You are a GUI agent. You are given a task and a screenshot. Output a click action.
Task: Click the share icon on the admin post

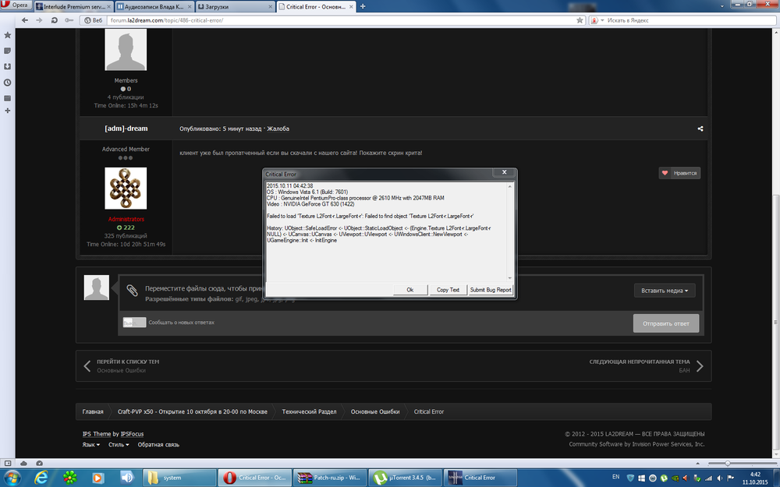click(700, 129)
